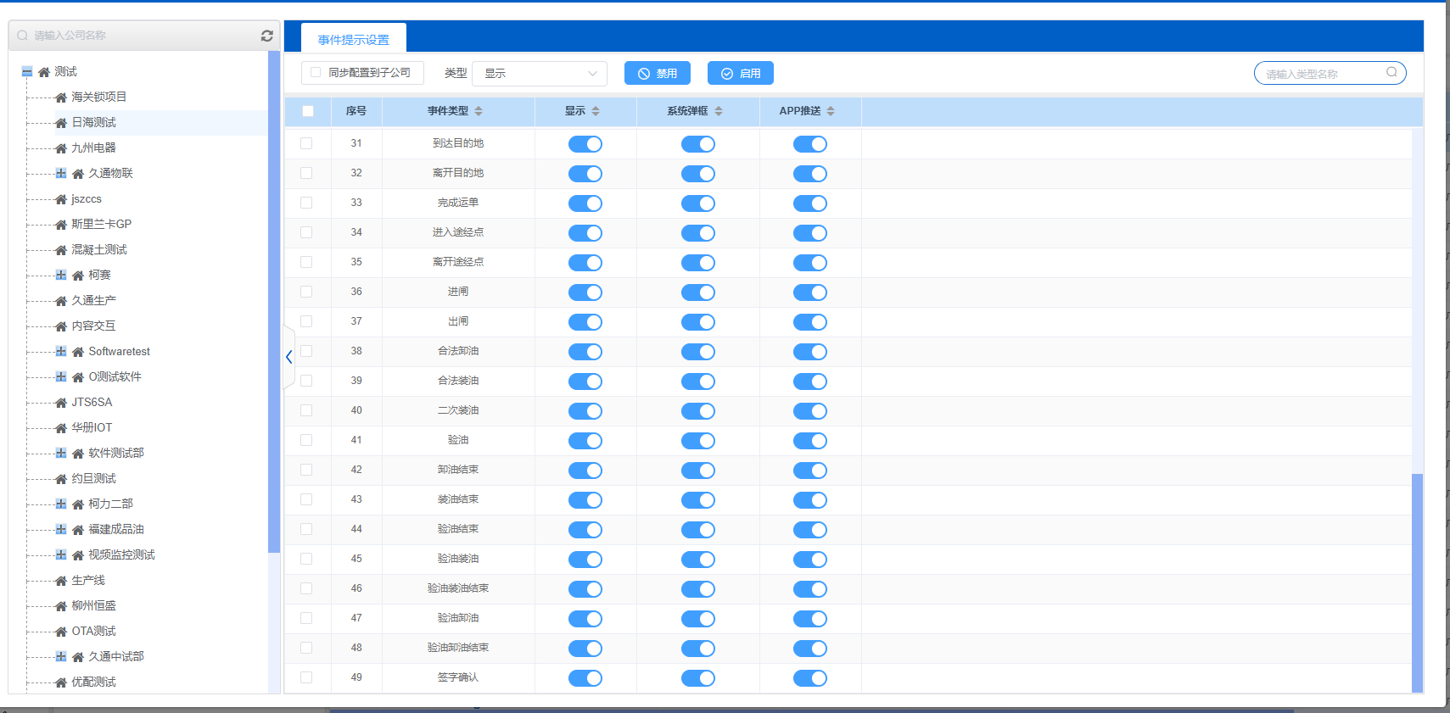Click the house icon beside 混凝土测试
1450x713 pixels.
(61, 250)
